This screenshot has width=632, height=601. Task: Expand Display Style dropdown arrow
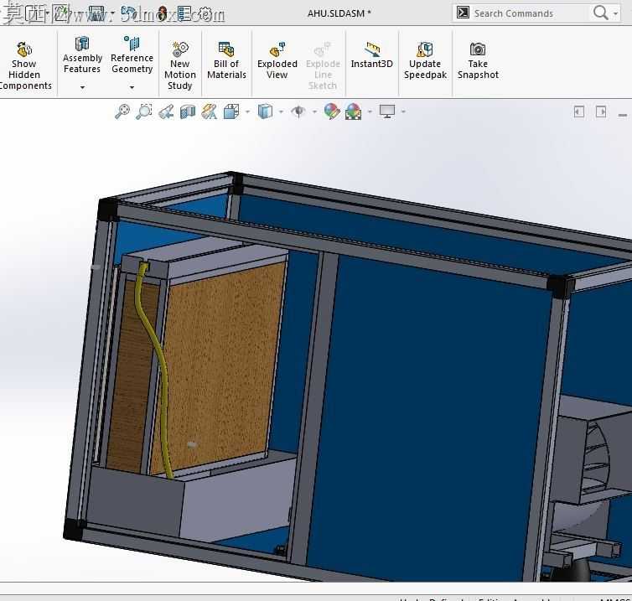click(x=281, y=111)
